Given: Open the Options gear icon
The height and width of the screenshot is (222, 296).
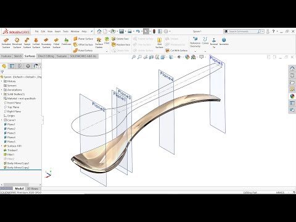Looking at the screenshot, I should coord(166,31).
